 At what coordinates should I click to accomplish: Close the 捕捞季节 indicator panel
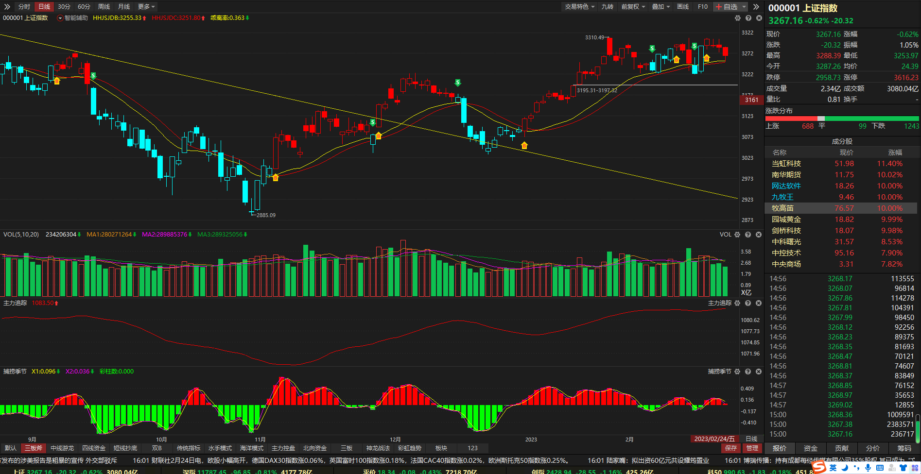click(x=759, y=372)
